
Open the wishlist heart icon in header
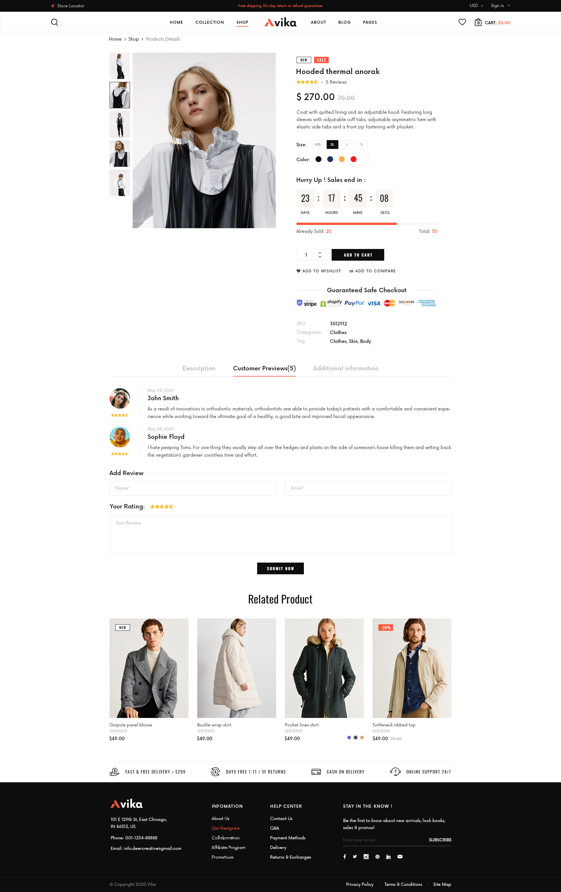(x=462, y=22)
